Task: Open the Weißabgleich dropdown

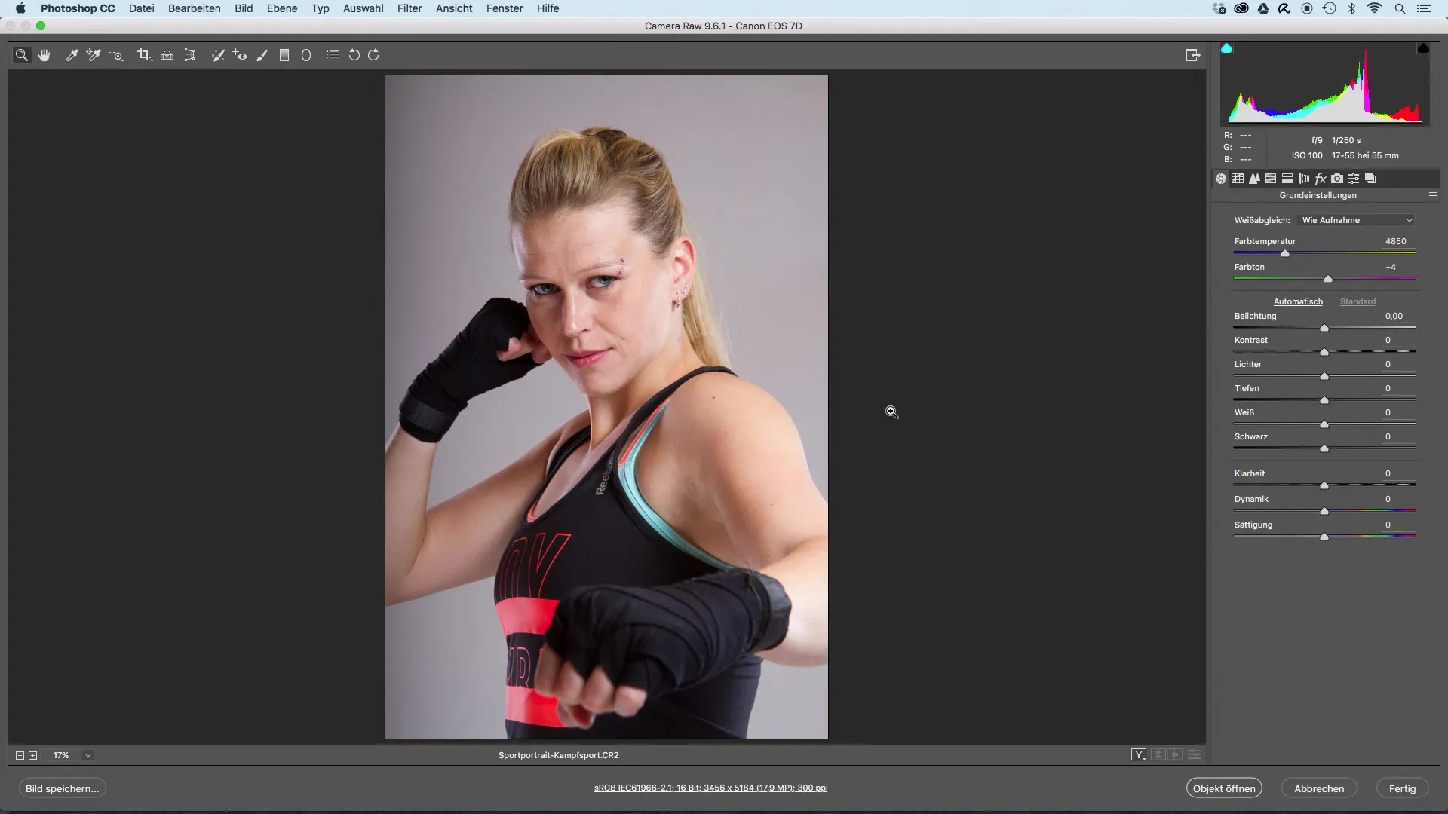Action: (1357, 220)
